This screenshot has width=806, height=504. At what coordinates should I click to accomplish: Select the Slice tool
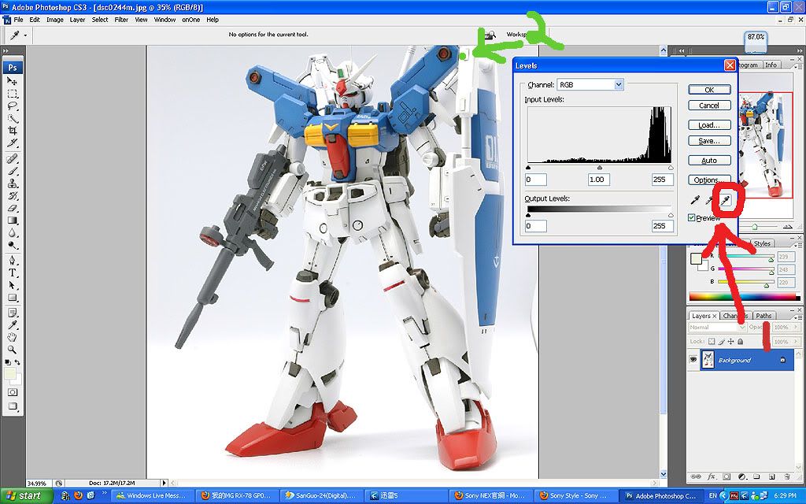click(x=12, y=143)
